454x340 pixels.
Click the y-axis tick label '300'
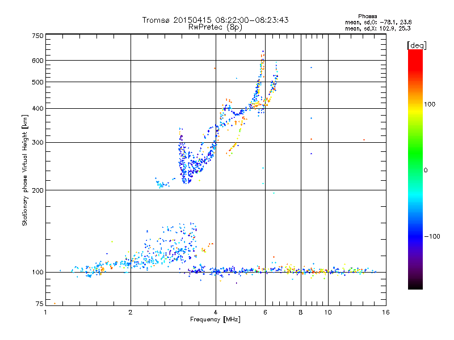tap(37, 143)
